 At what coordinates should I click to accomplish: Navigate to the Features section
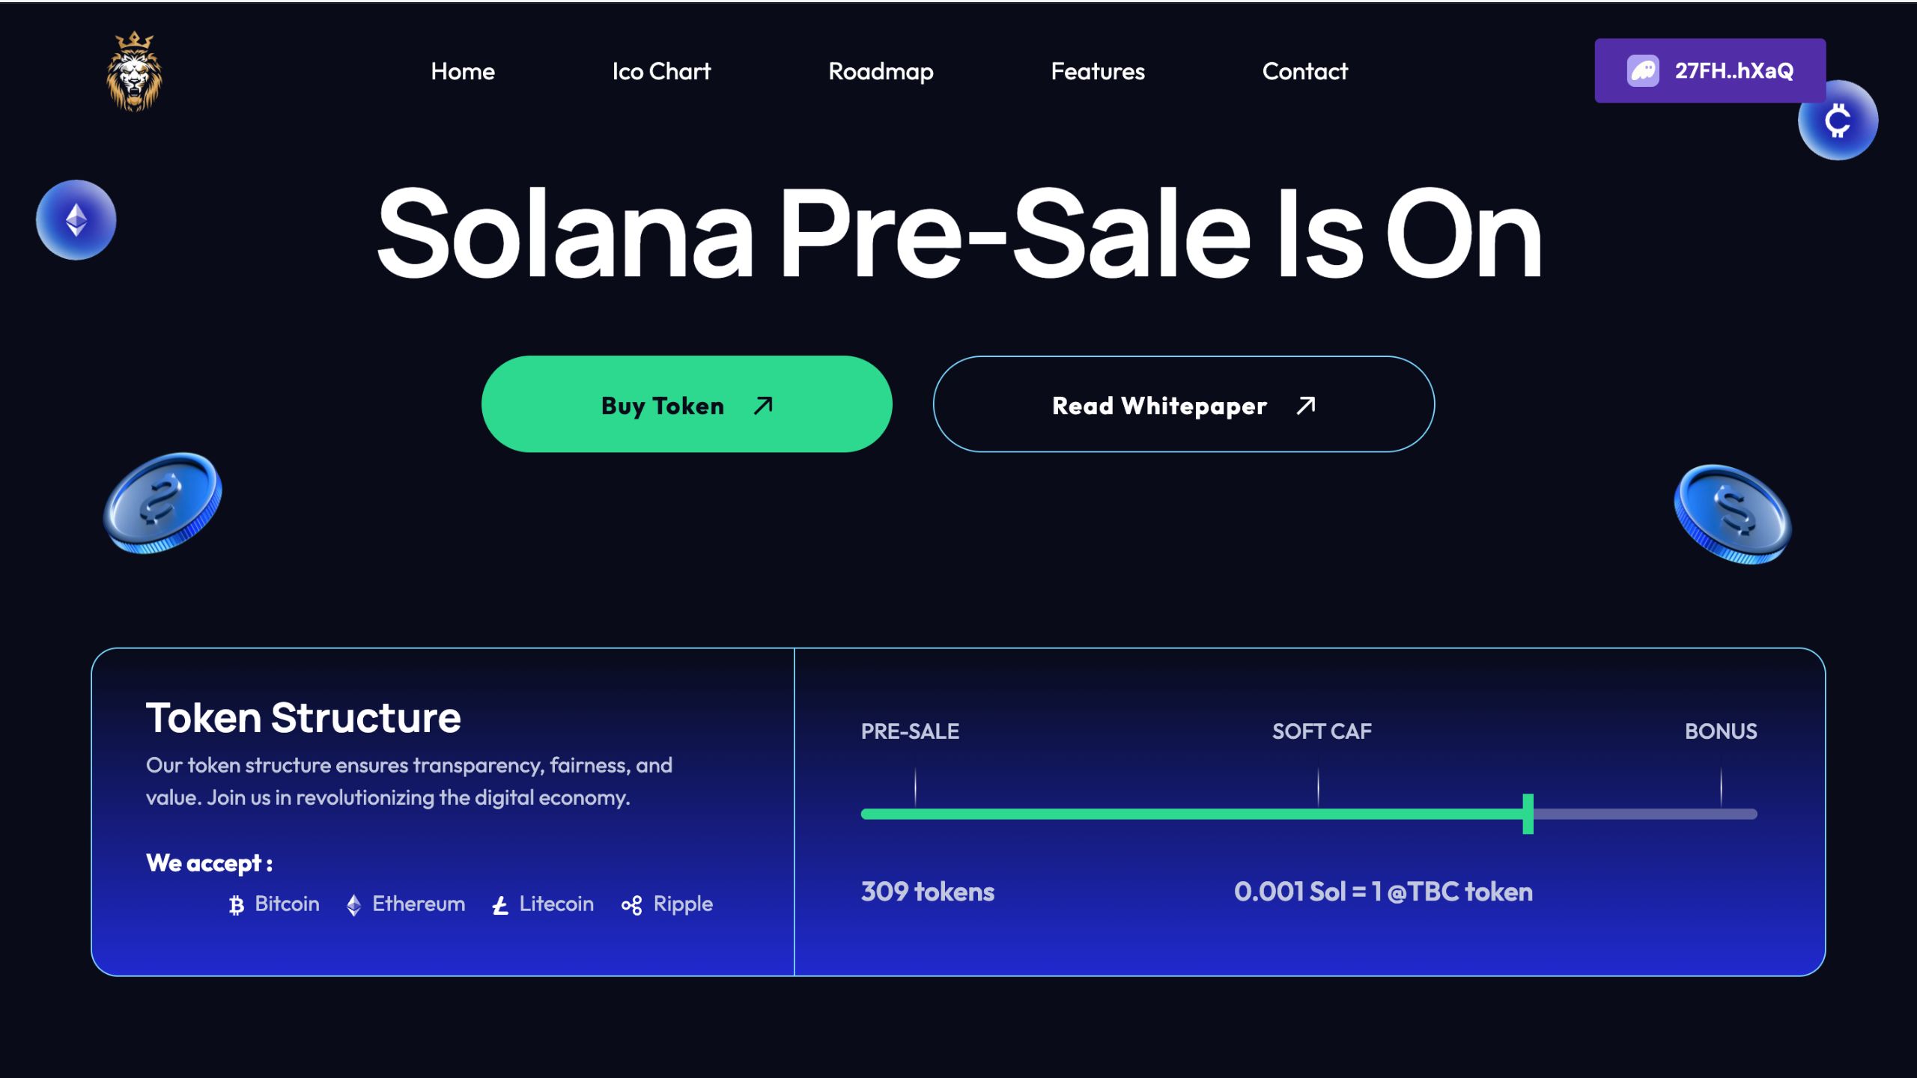pos(1098,71)
